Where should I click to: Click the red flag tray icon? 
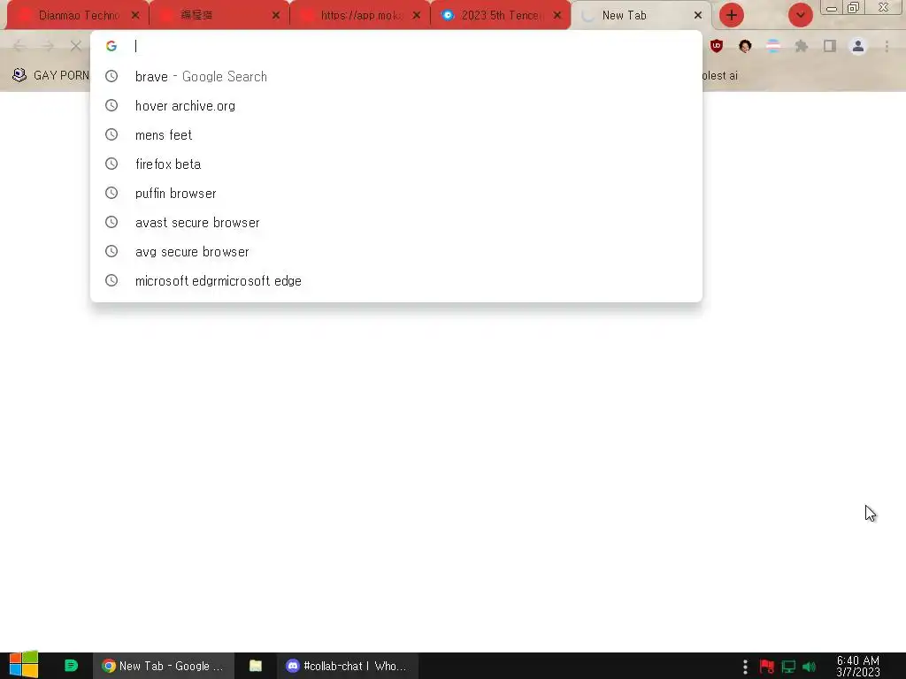pyautogui.click(x=767, y=667)
